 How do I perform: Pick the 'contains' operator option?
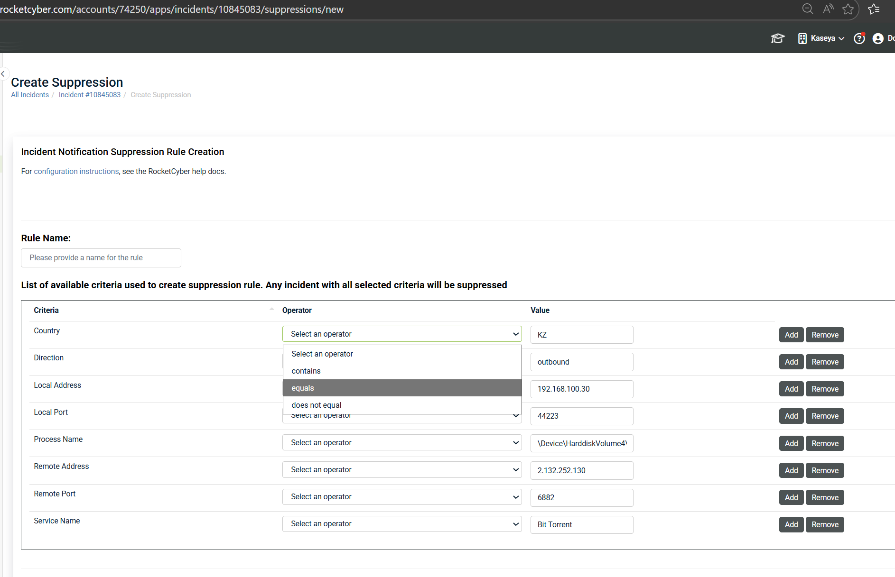coord(401,371)
